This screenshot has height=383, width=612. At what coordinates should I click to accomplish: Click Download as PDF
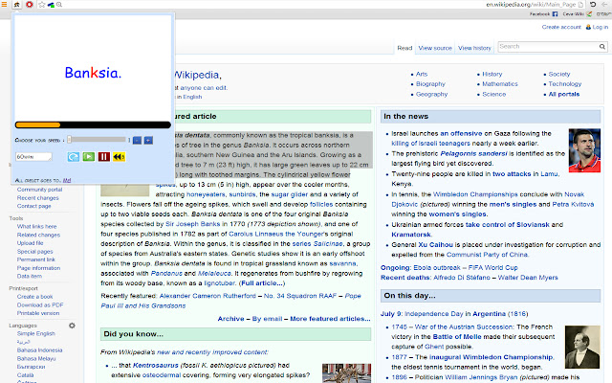click(40, 304)
